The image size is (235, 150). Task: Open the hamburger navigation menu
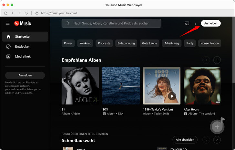pyautogui.click(x=7, y=23)
